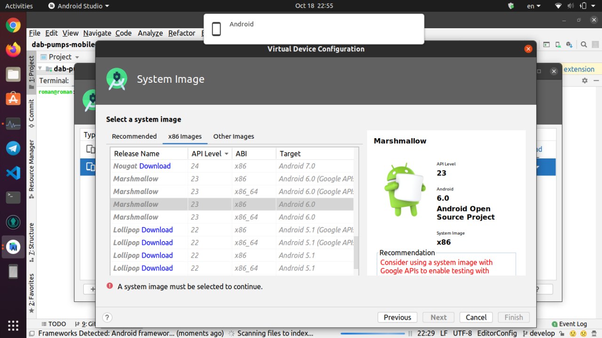Open the TODO tool window
This screenshot has height=338, width=602.
point(53,324)
